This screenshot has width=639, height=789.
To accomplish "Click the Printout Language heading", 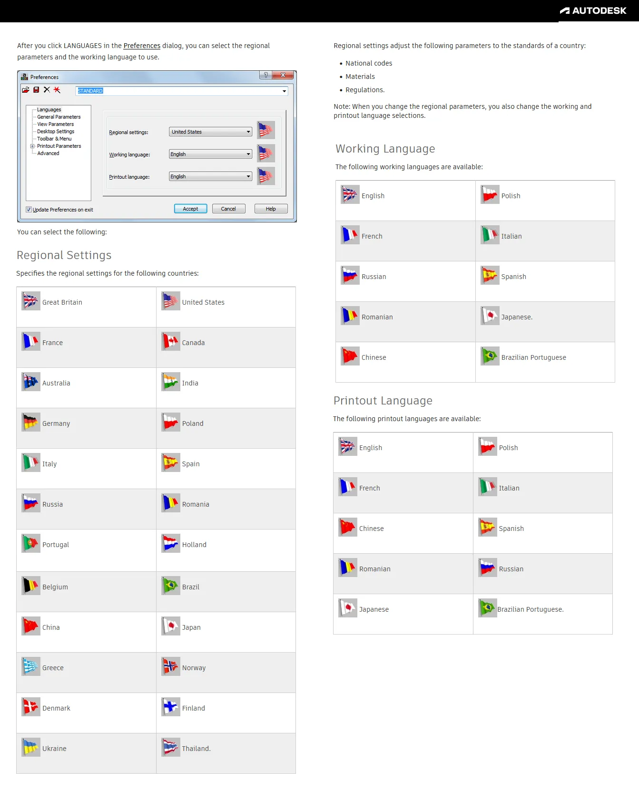I will click(x=383, y=401).
